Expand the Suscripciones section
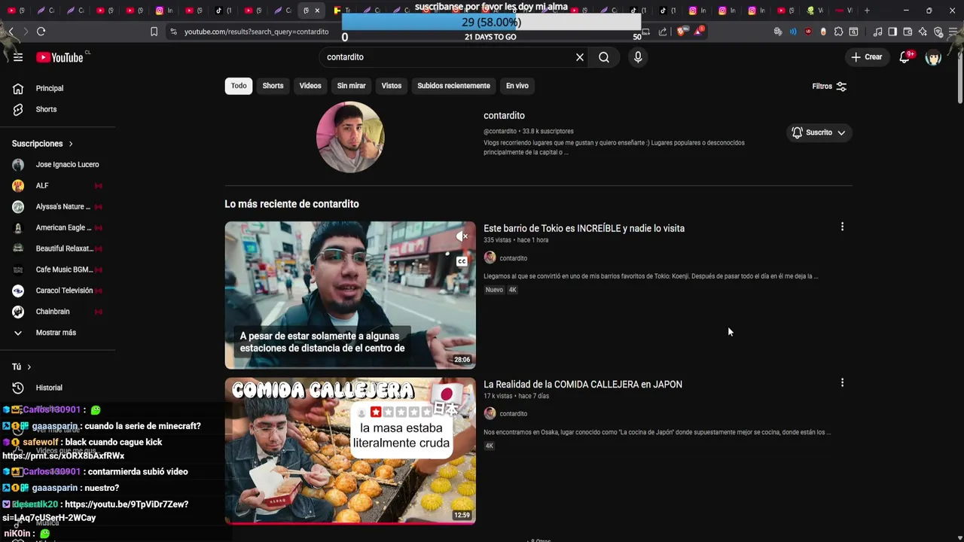964x542 pixels. [x=43, y=144]
